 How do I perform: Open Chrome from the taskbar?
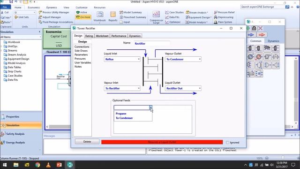pos(37,165)
